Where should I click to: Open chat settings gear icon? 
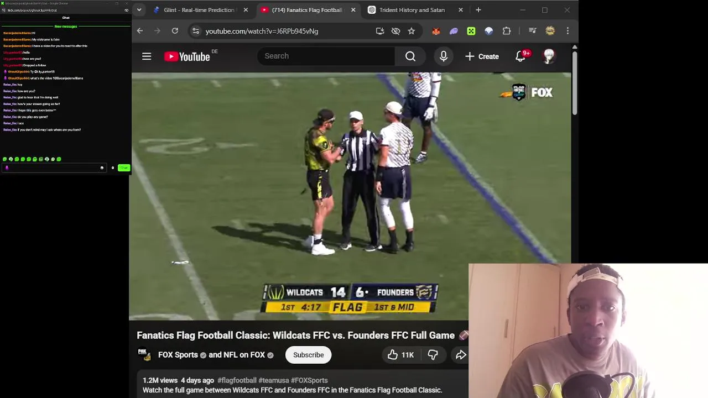[113, 167]
